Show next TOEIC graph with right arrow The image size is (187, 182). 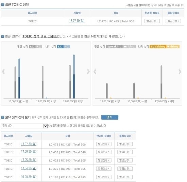point(88,71)
